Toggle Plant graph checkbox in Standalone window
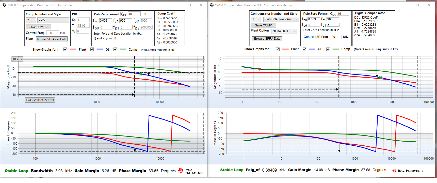The image size is (437, 183). point(65,49)
